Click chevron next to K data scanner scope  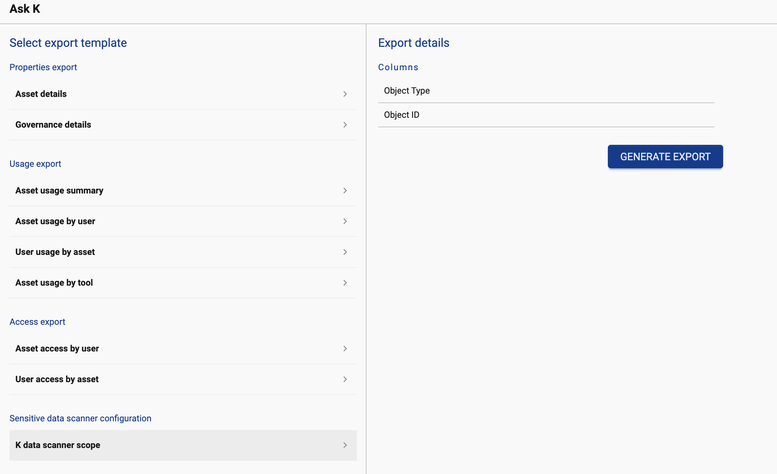(345, 445)
